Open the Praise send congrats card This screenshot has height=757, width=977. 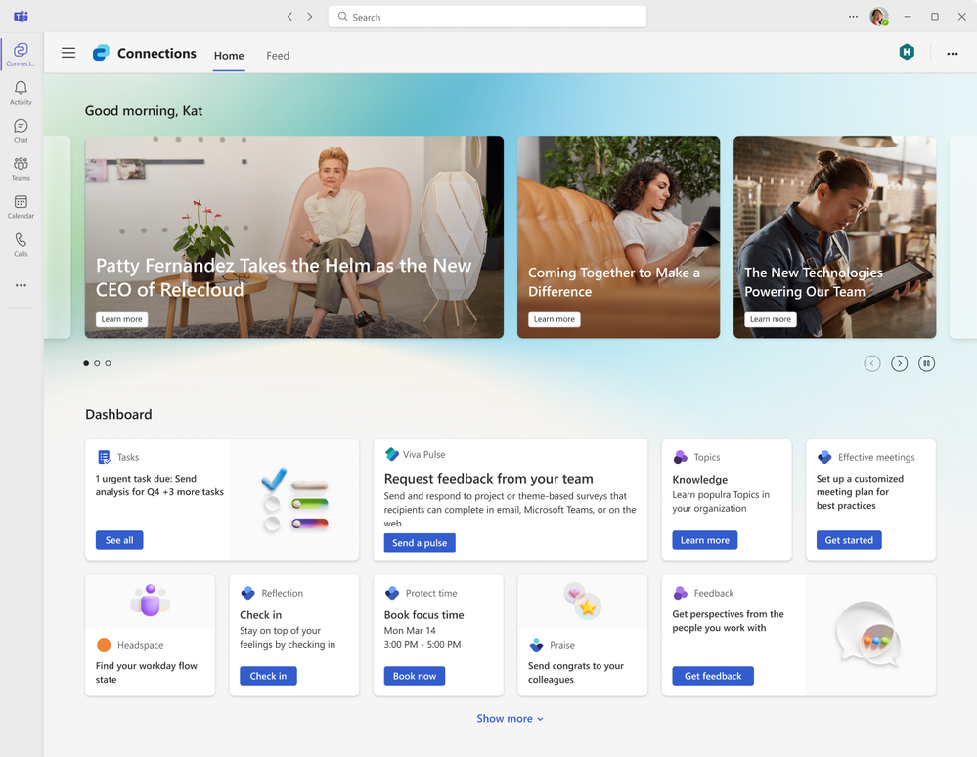click(x=582, y=636)
